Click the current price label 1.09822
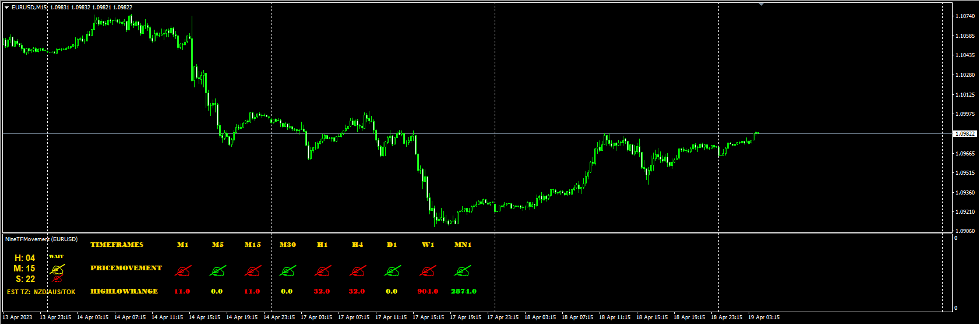Image resolution: width=980 pixels, height=325 pixels. pos(965,134)
